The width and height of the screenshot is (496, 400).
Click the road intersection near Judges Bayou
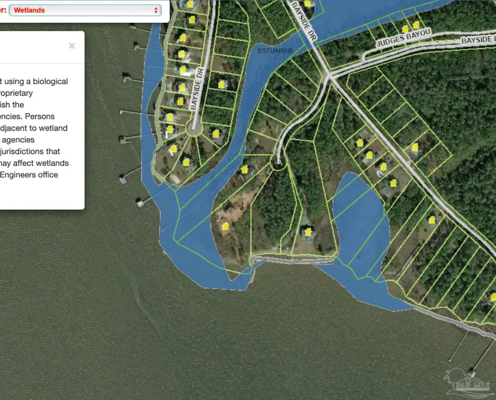[x=328, y=76]
